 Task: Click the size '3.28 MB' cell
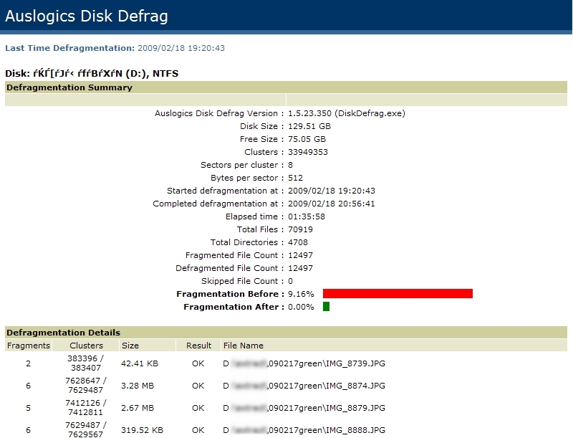click(x=138, y=386)
